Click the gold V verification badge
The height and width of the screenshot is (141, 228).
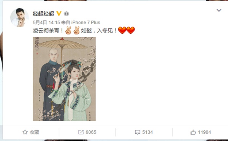(x=59, y=14)
